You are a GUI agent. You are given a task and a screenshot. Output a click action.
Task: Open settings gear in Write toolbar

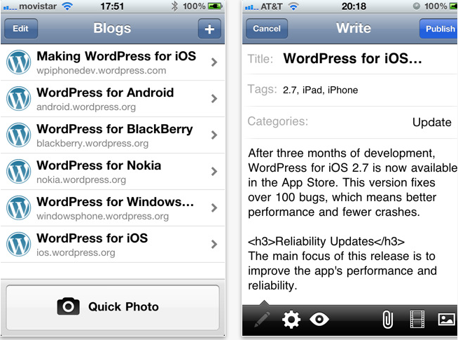tap(291, 319)
